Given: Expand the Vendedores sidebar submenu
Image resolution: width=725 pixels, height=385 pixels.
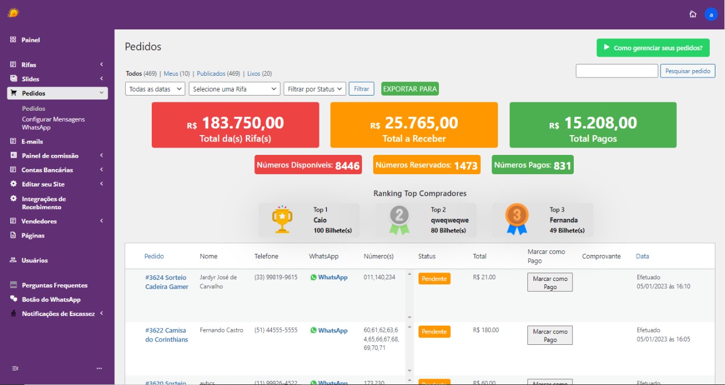Looking at the screenshot, I should [x=101, y=221].
